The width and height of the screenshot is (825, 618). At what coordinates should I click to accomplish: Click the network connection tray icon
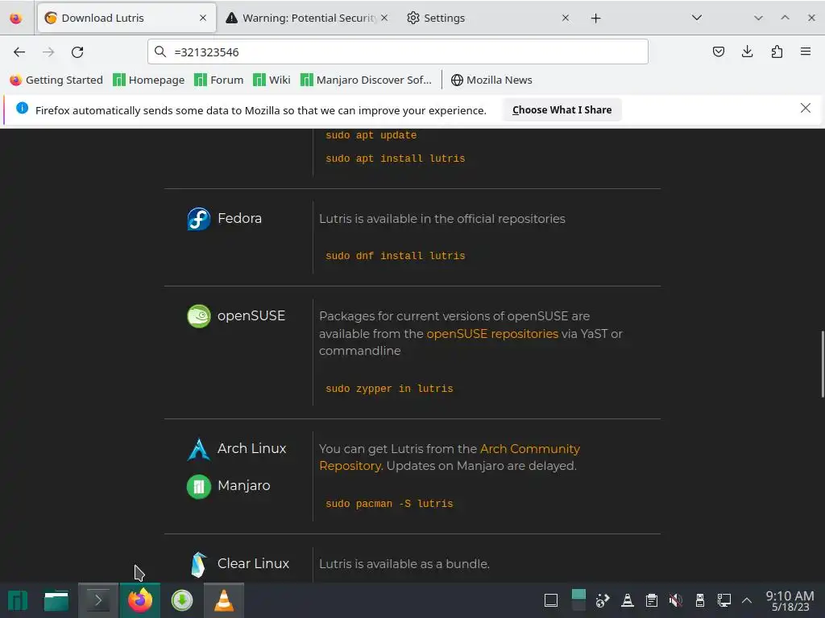[724, 600]
